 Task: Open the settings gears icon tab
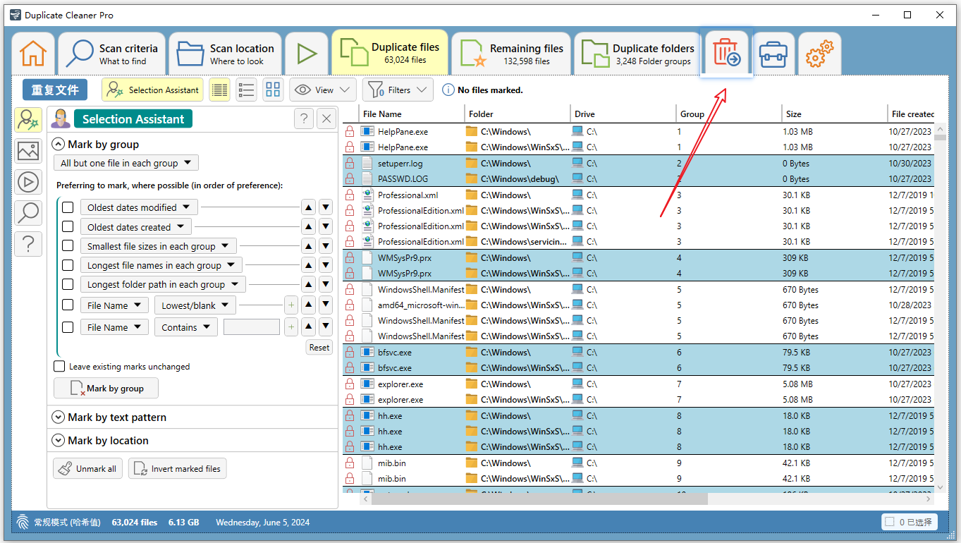819,54
